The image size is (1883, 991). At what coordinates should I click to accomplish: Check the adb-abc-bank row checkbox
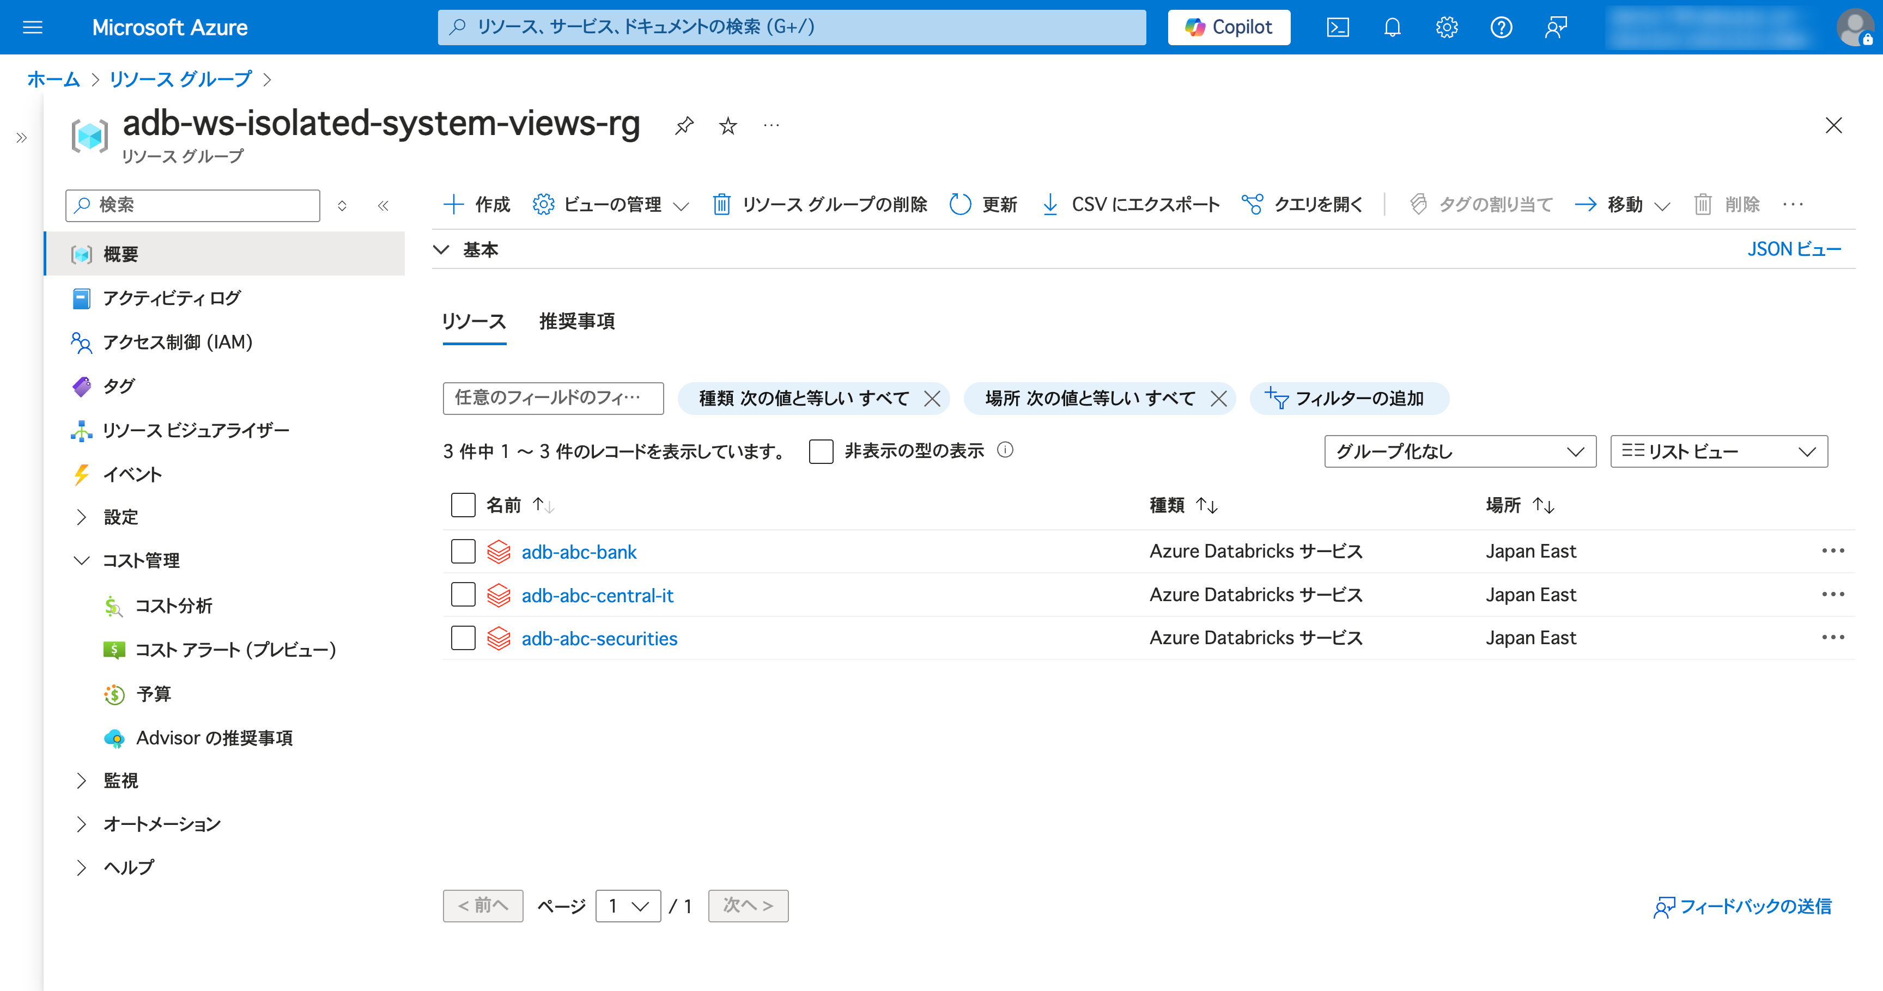click(x=463, y=552)
